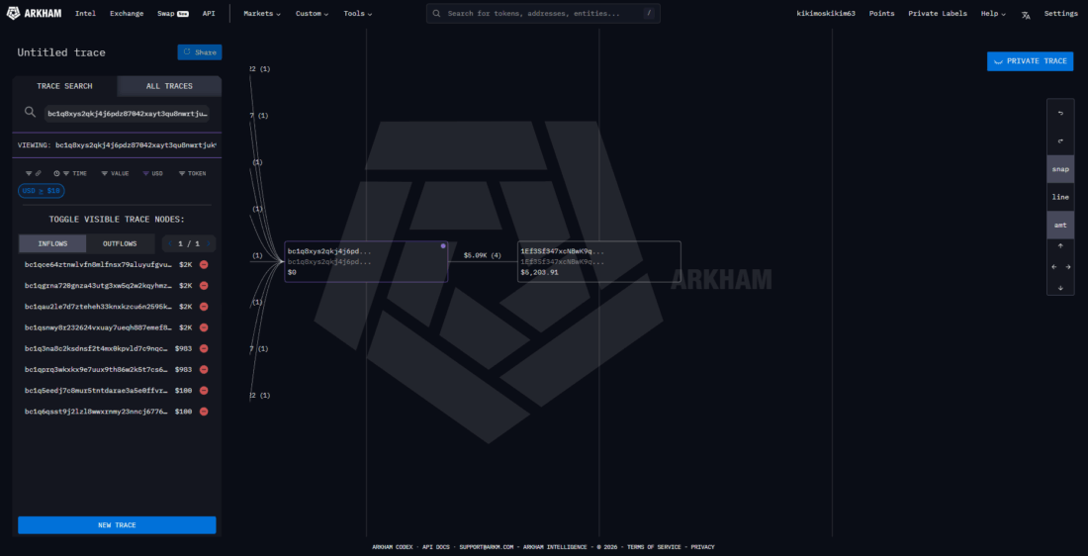Pan the canvas right with the arrow
1088x556 pixels.
point(1068,266)
